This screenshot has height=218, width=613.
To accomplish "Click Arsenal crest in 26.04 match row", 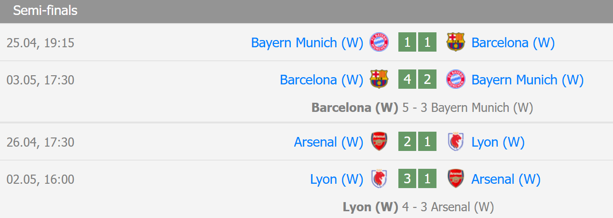I will click(379, 142).
